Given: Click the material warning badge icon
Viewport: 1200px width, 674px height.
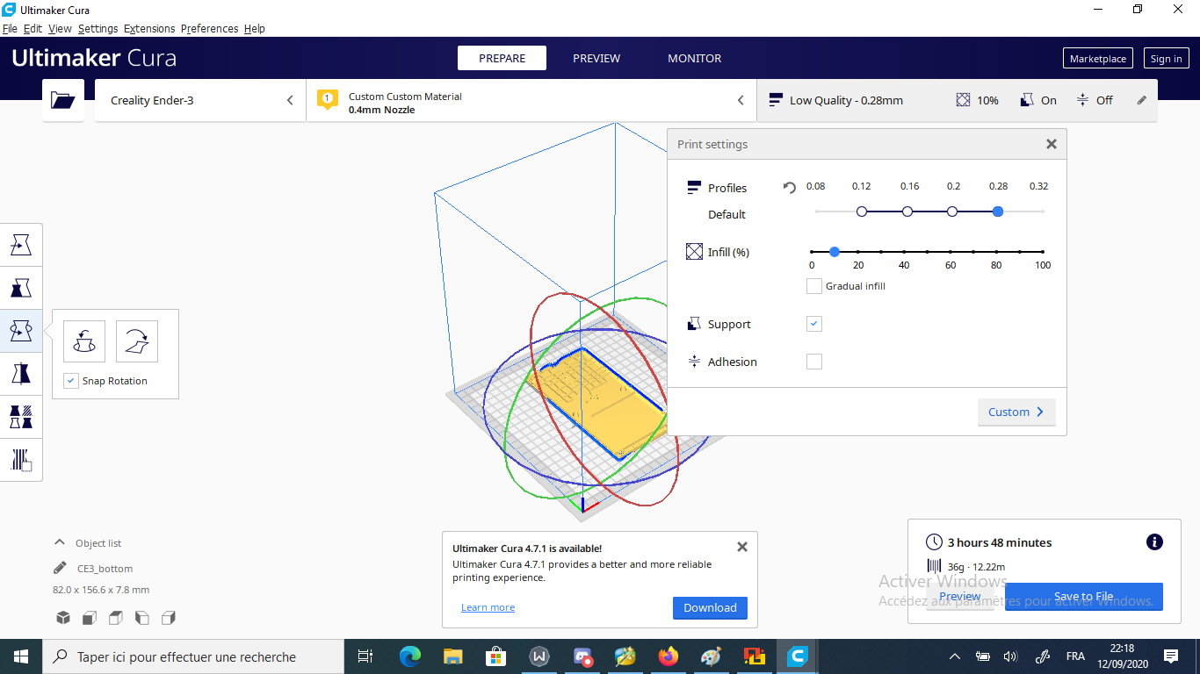Looking at the screenshot, I should tap(327, 99).
